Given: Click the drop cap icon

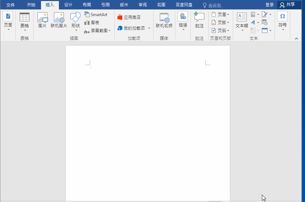Looking at the screenshot, I should point(253,30).
